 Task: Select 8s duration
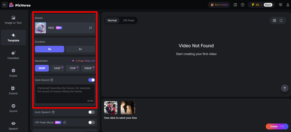click(80, 49)
